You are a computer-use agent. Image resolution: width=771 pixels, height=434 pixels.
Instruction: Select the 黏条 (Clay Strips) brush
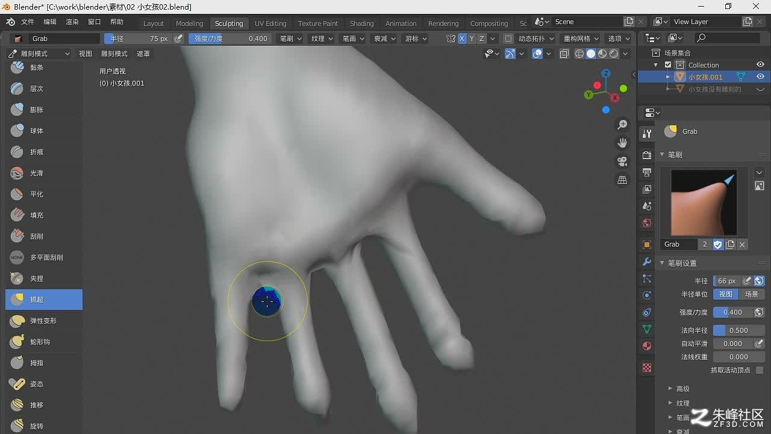tap(43, 68)
